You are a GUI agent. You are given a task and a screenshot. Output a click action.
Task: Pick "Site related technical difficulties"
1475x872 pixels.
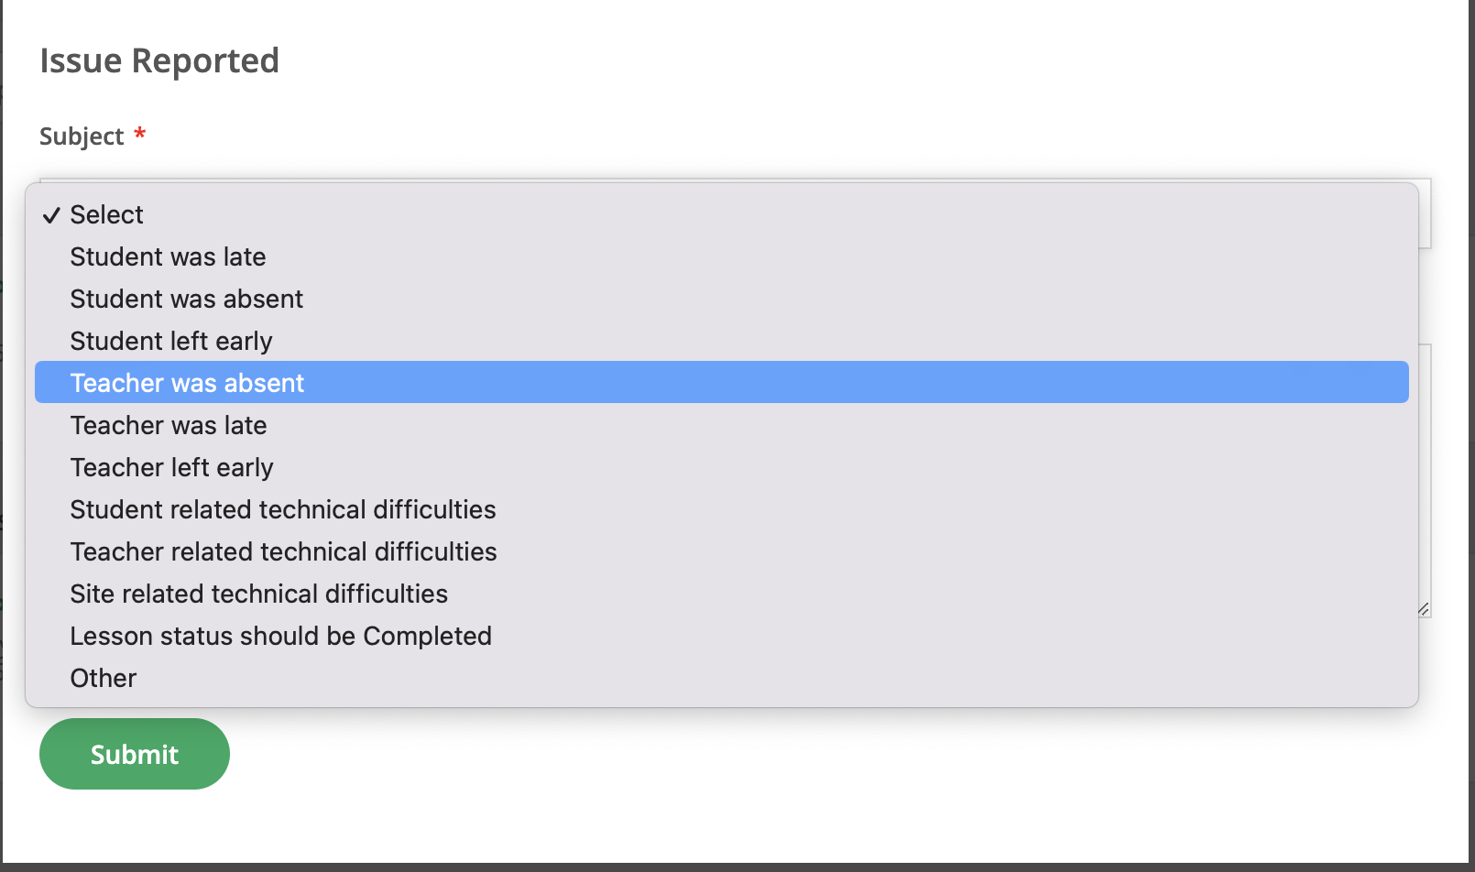pos(258,594)
